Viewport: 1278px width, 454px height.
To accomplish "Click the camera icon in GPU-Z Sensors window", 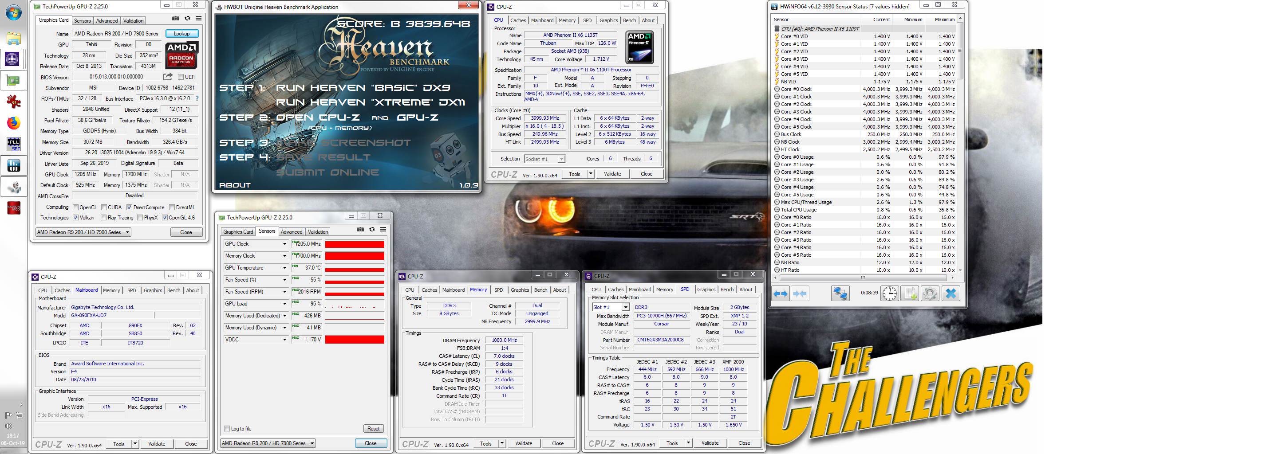I will [360, 230].
